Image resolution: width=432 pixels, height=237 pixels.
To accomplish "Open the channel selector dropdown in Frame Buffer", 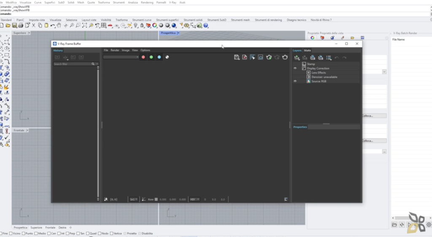I will coord(121,57).
